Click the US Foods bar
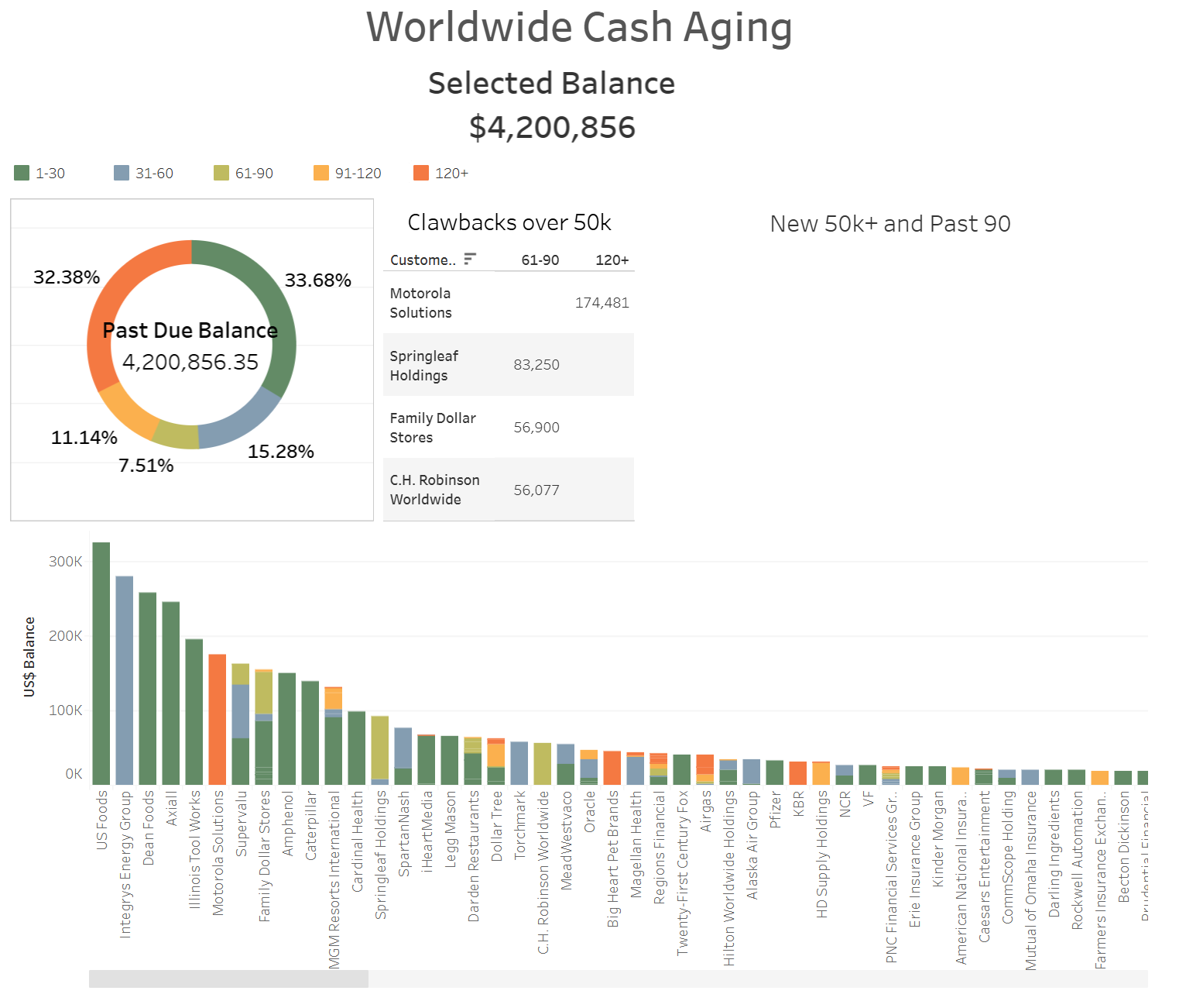The height and width of the screenshot is (1001, 1186). click(x=101, y=663)
